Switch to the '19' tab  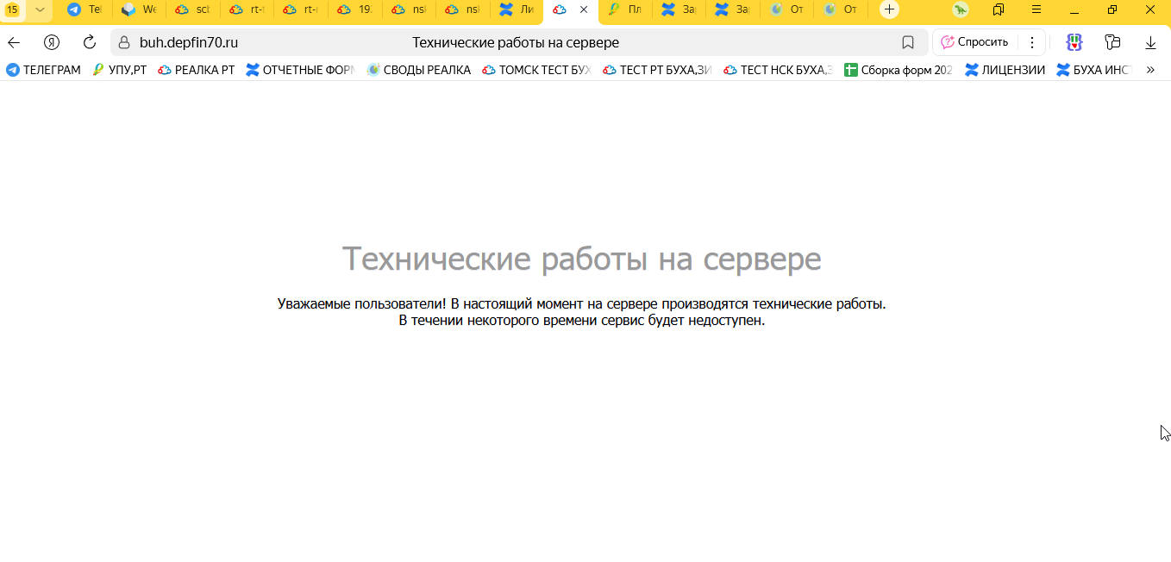coord(355,9)
